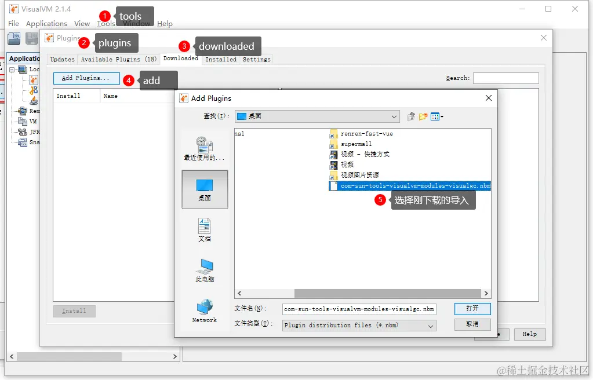Select the Snapshots tree node
This screenshot has width=593, height=380.
pyautogui.click(x=29, y=142)
